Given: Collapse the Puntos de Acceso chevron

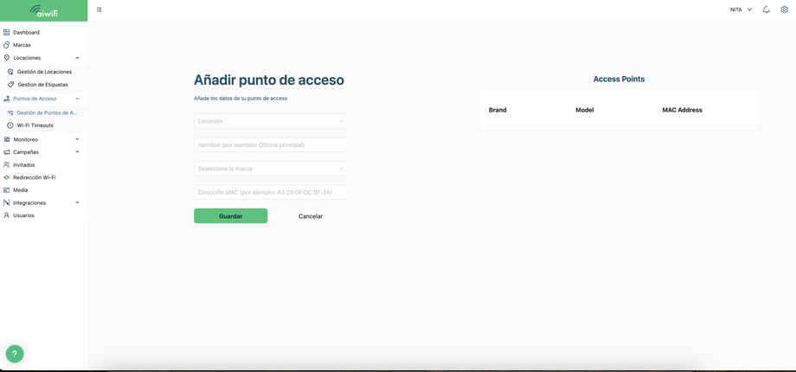Looking at the screenshot, I should (x=77, y=99).
